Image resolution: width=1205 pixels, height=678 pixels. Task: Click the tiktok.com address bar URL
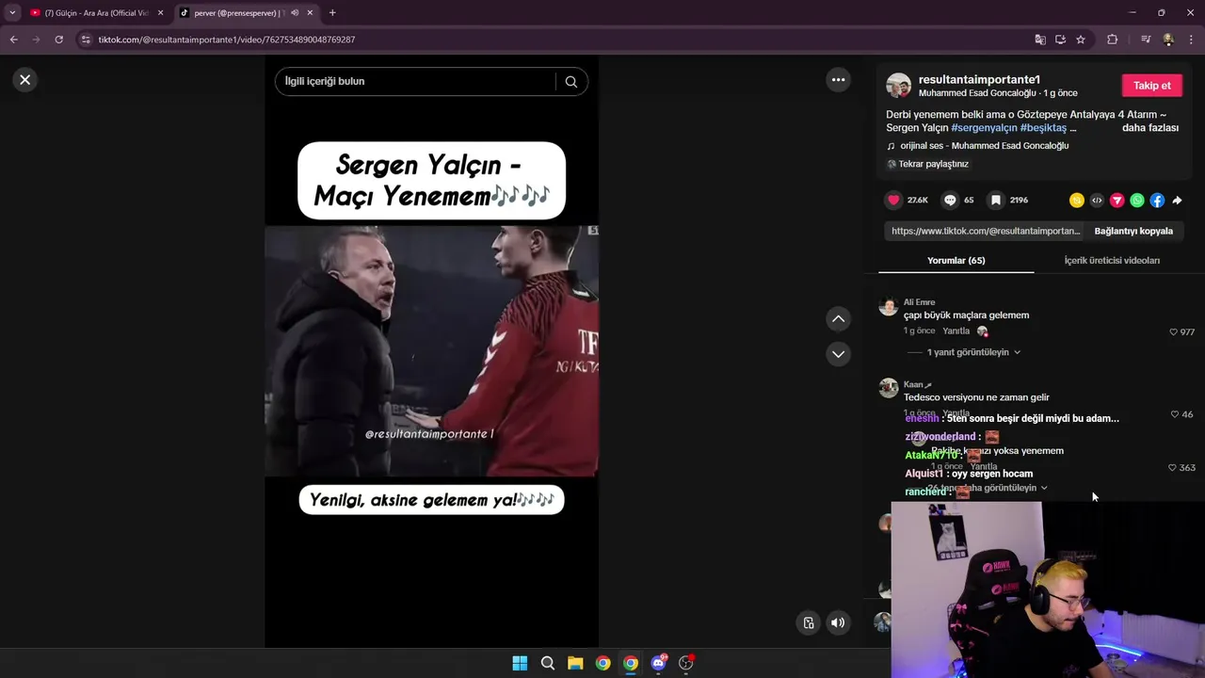[x=227, y=40]
